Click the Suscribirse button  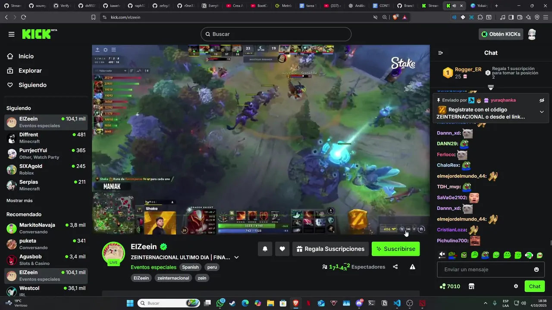(395, 249)
